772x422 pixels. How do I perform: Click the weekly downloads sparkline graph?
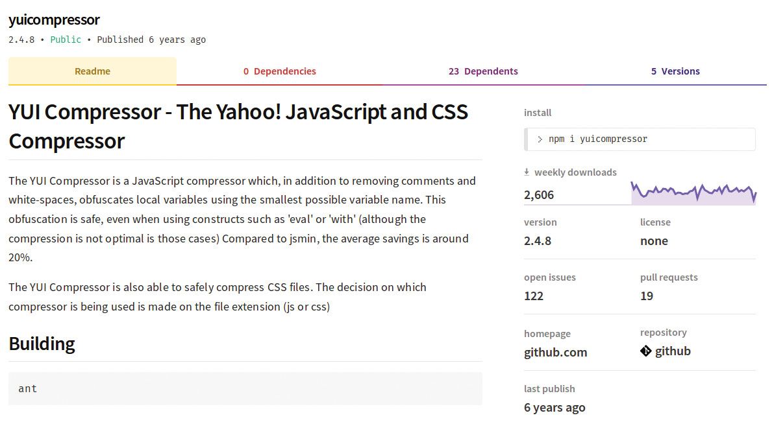coord(693,192)
